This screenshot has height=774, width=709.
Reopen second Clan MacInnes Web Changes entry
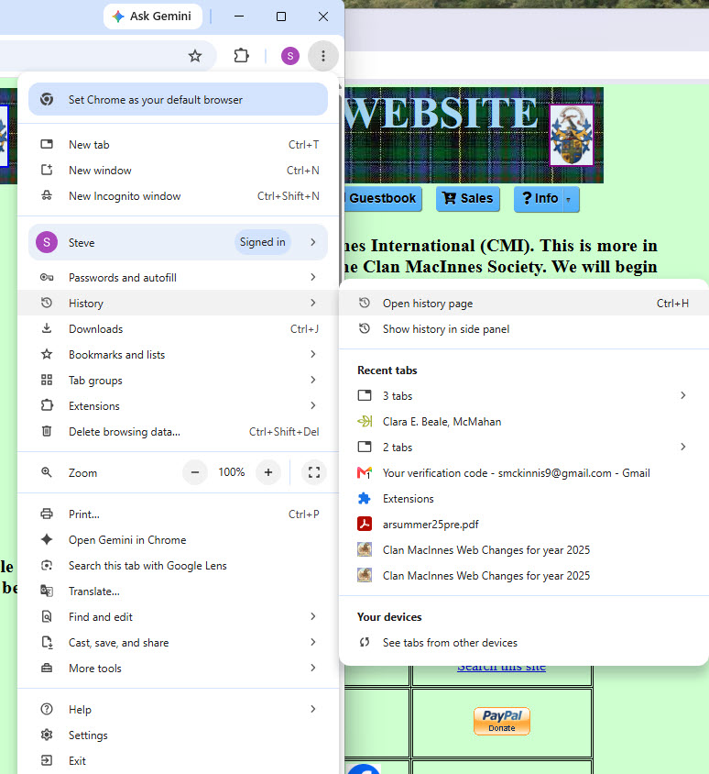[524, 576]
